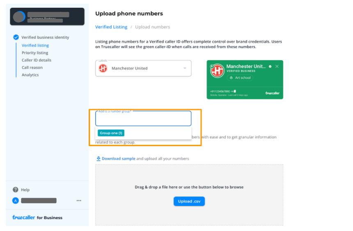353x231 pixels.
Task: Click the Upload .csv button
Action: click(x=189, y=201)
